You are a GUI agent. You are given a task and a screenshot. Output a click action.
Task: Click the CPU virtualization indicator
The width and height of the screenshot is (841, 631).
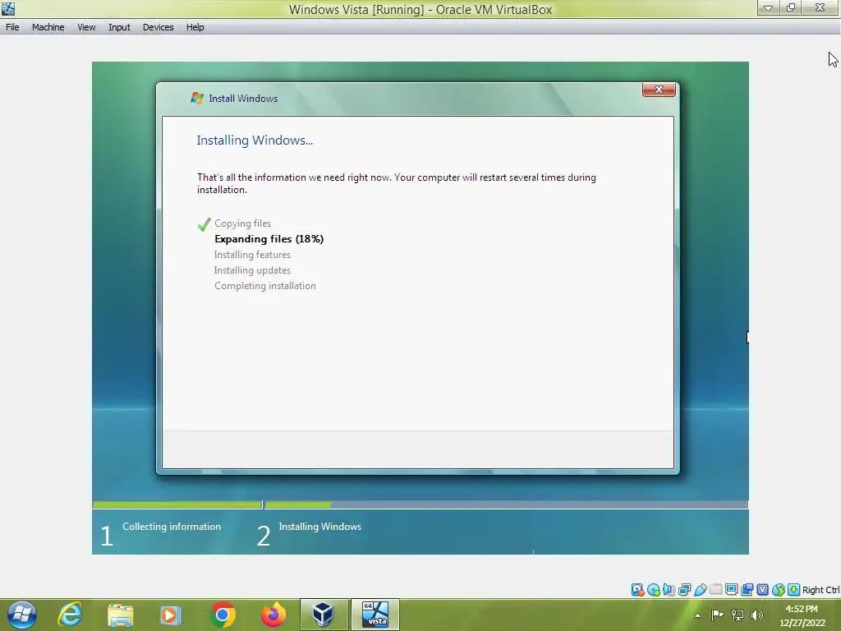tap(763, 590)
